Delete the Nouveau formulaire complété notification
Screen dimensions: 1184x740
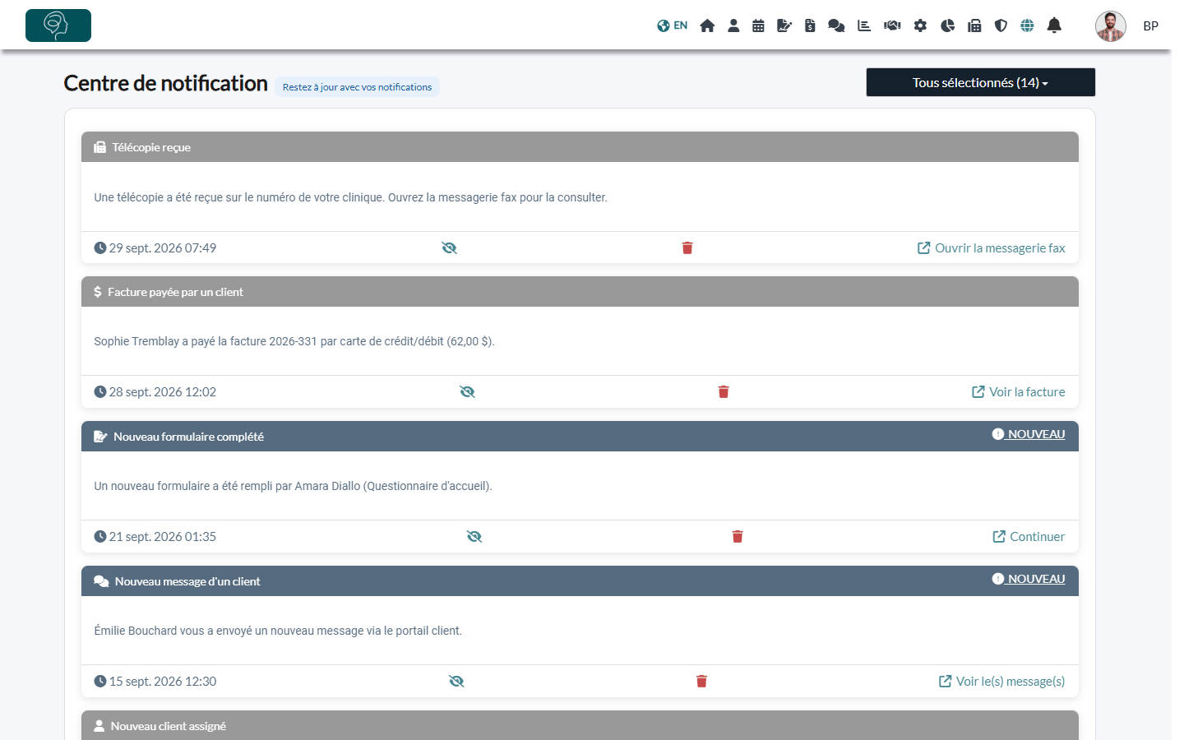point(738,536)
